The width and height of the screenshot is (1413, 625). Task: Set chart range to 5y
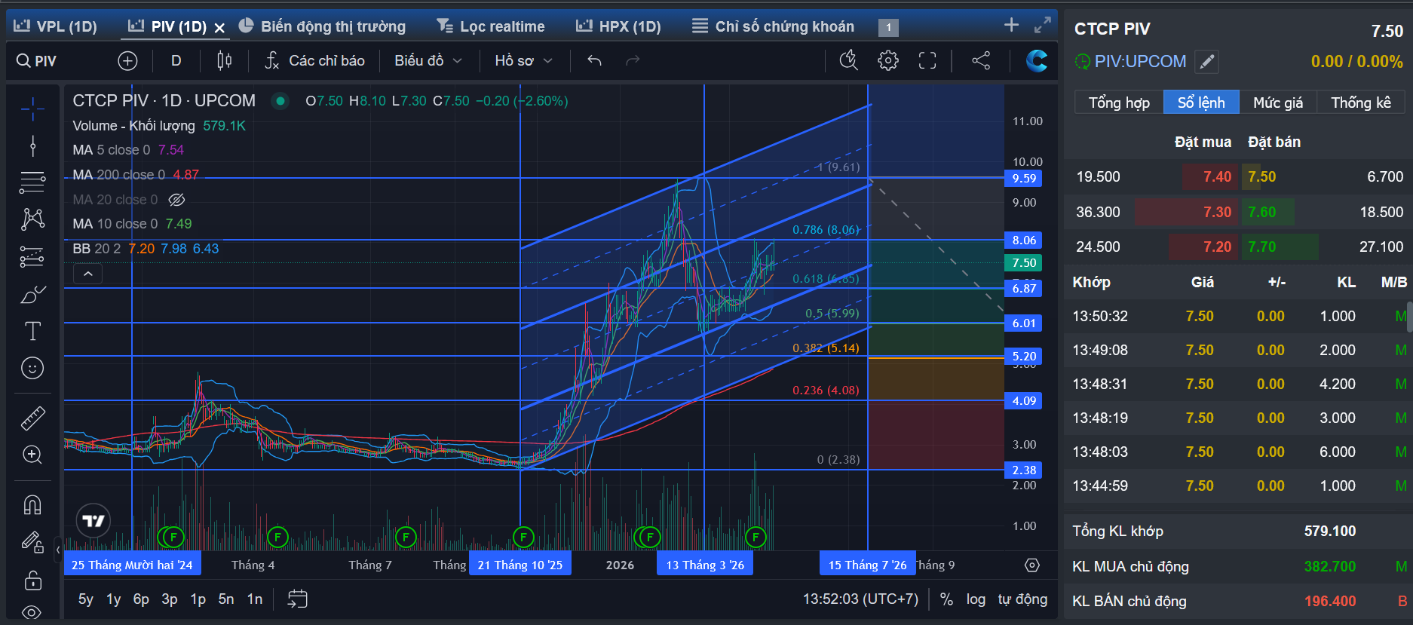[x=86, y=599]
